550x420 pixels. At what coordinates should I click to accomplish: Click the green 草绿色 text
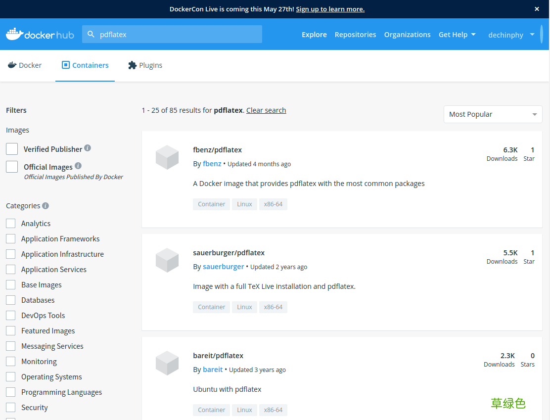508,403
